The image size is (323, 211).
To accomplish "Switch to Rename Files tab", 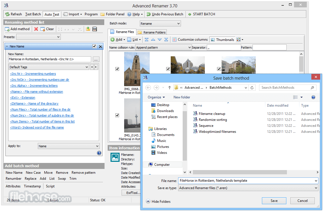I will [122, 32].
